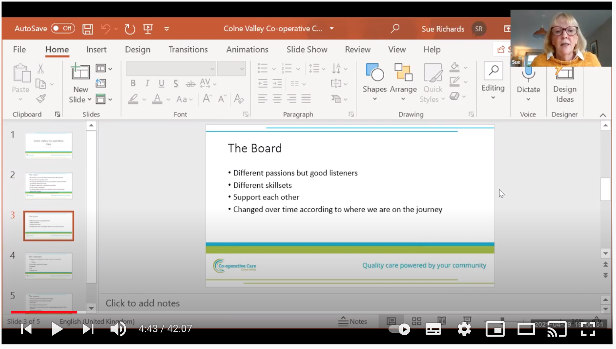Toggle Underline formatting
The width and height of the screenshot is (616, 349).
click(161, 83)
